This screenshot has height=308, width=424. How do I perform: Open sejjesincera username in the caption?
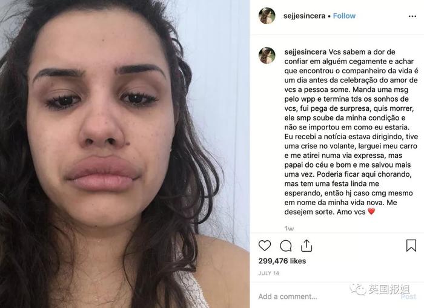(x=305, y=52)
